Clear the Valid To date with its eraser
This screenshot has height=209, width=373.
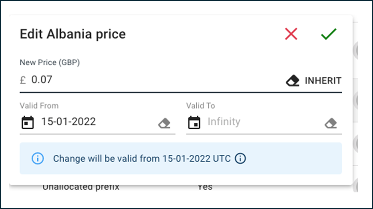click(331, 123)
